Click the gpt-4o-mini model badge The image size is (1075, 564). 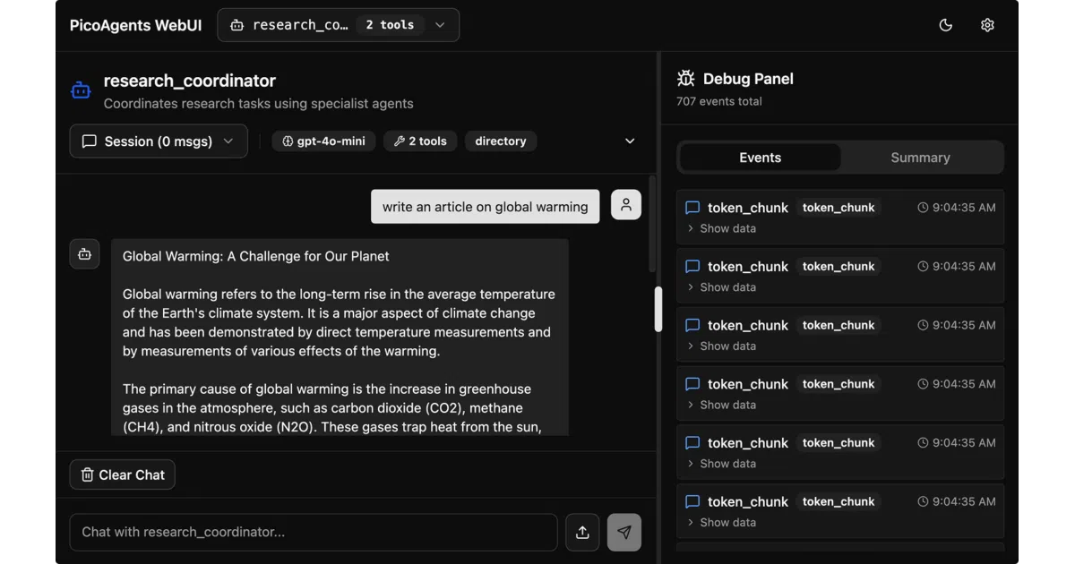tap(324, 141)
